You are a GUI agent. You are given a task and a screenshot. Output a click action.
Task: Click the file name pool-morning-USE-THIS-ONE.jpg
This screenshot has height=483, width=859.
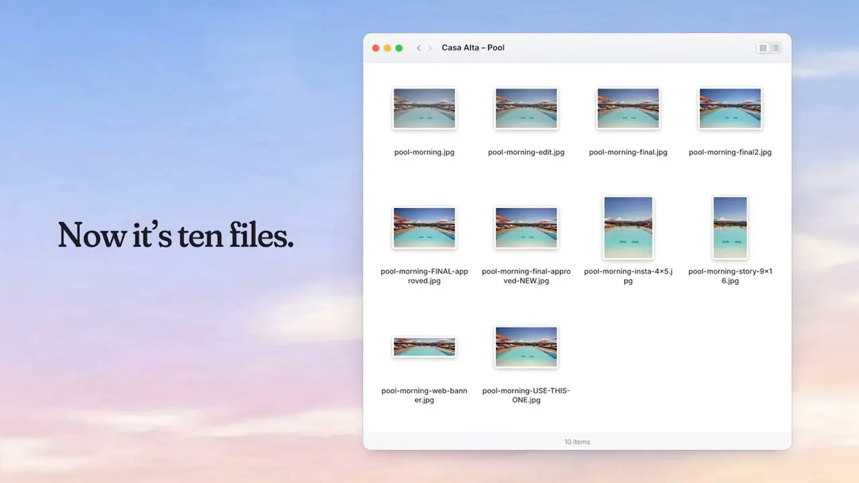[x=526, y=395]
